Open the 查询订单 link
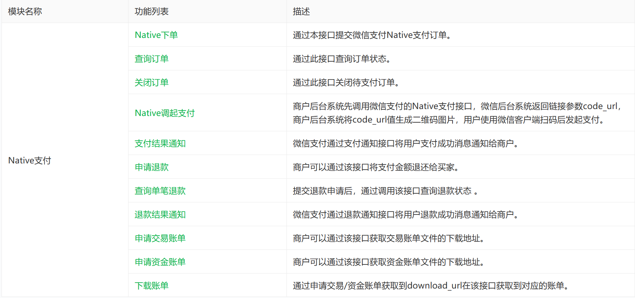Viewport: 635px width, 298px height. [151, 59]
